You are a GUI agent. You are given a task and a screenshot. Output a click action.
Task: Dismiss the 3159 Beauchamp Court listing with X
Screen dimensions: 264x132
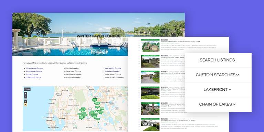click(139, 129)
